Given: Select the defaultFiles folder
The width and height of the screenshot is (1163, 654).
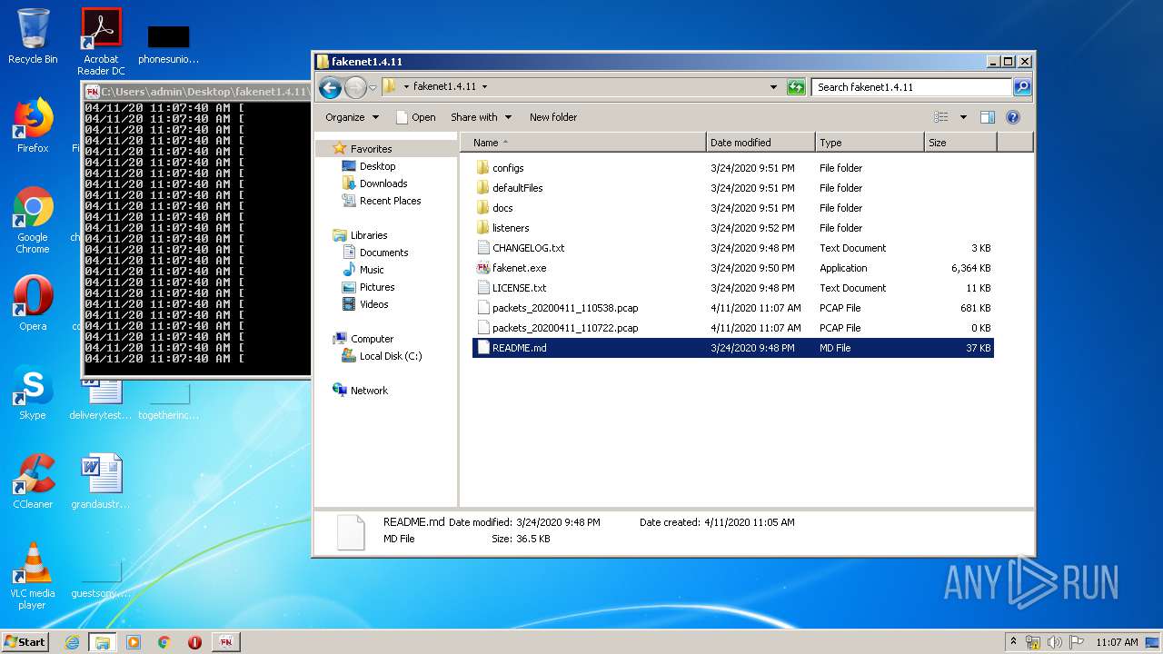Looking at the screenshot, I should (517, 188).
